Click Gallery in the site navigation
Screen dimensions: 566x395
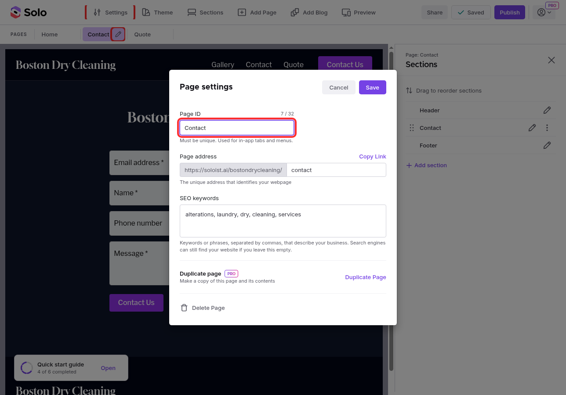pyautogui.click(x=223, y=65)
